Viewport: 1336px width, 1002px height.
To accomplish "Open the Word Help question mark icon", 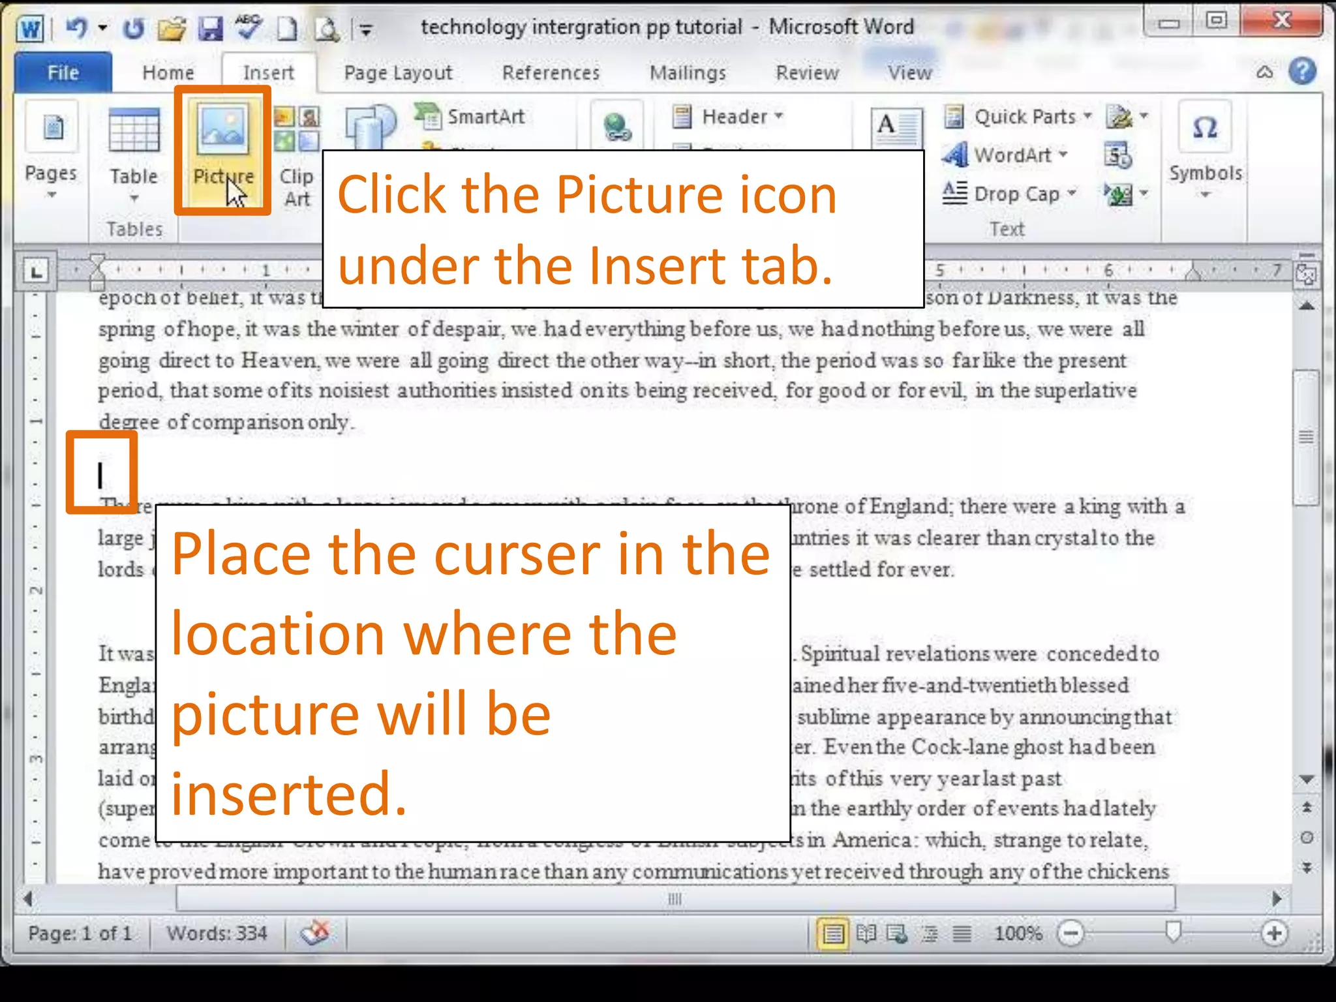I will pos(1302,72).
